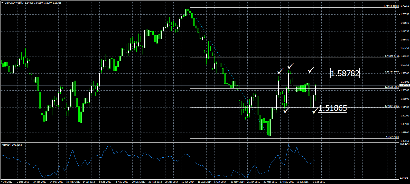Click the middle checkmark above the 50.0 line

290,66
